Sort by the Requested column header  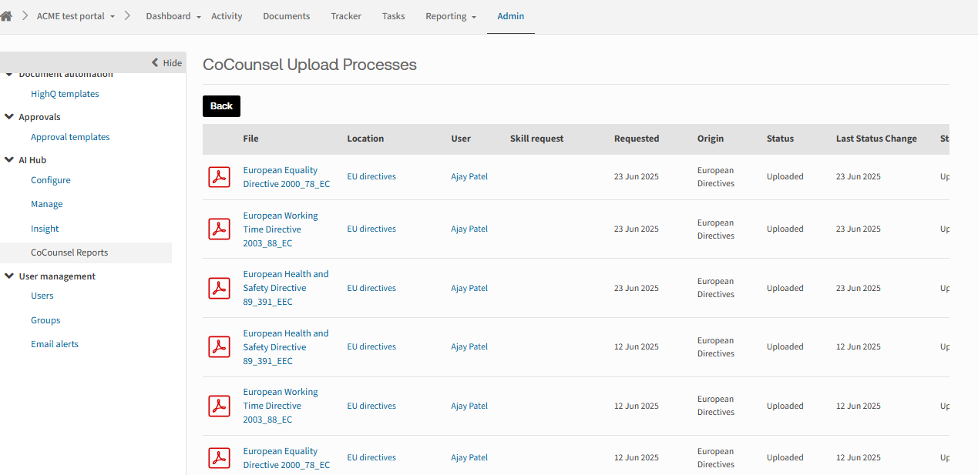(637, 139)
